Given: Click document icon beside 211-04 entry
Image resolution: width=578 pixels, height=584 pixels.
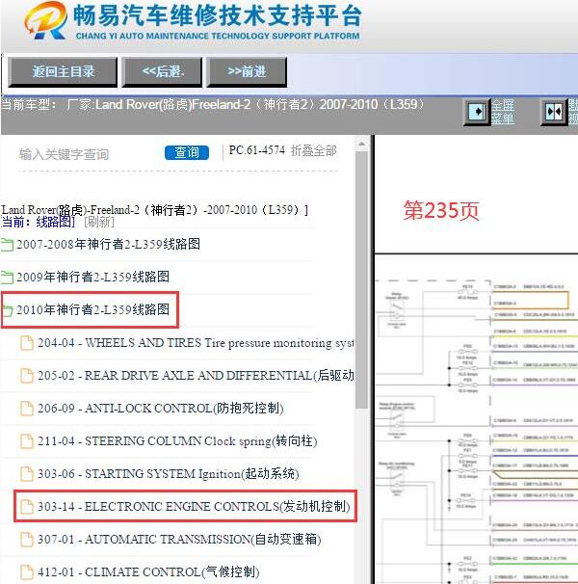Looking at the screenshot, I should [x=26, y=441].
